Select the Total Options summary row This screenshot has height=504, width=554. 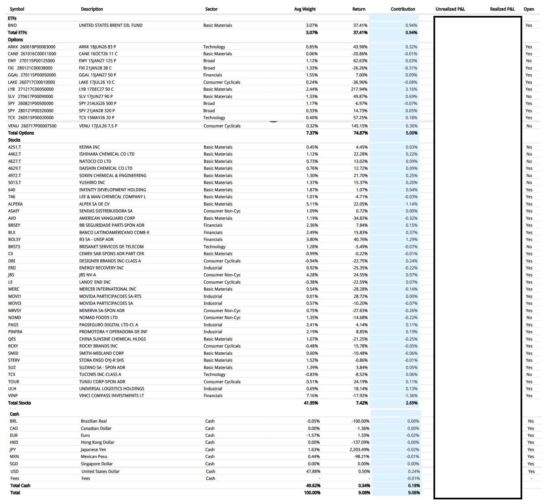coord(21,133)
